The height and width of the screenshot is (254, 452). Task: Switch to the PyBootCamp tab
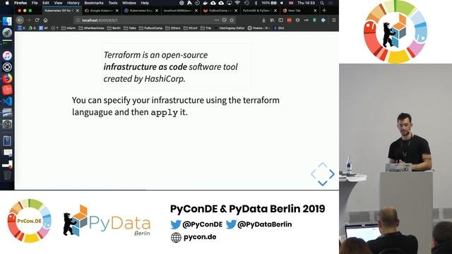[220, 11]
